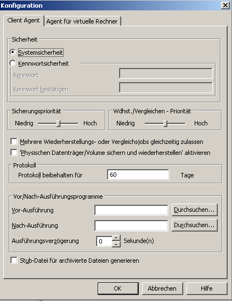232x301 pixels.
Task: Cancel the dialog with Abbrechen
Action: tap(162, 288)
